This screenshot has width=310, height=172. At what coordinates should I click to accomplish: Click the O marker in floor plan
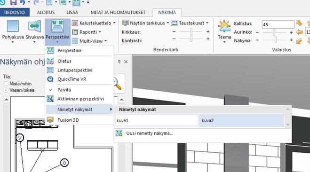[64, 163]
